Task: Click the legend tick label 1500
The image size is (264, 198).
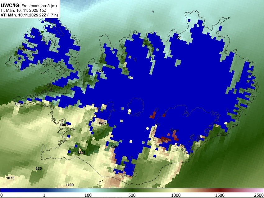Action: (x=220, y=195)
